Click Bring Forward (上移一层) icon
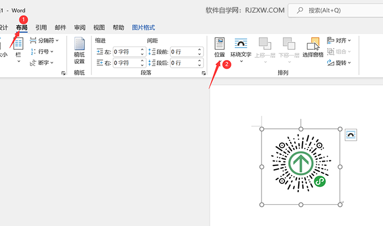 click(265, 44)
